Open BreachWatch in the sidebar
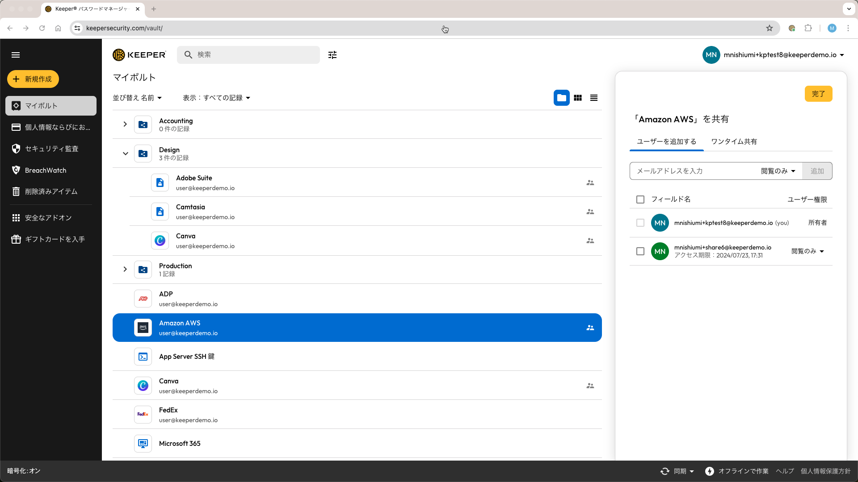Screen dimensions: 858x482 pyautogui.click(x=46, y=170)
